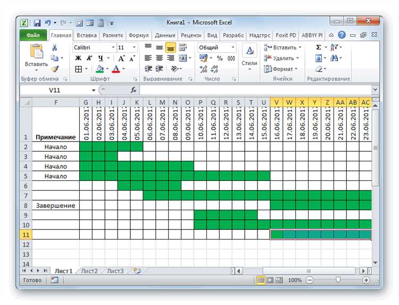Image resolution: width=399 pixels, height=305 pixels.
Task: Switch to the Вставка ribbon tab
Action: [x=87, y=35]
